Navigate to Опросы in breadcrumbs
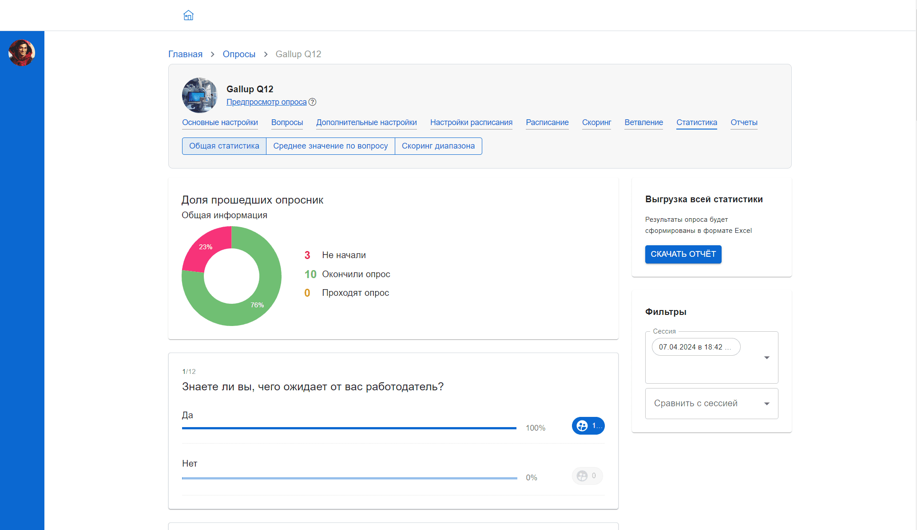The height and width of the screenshot is (530, 917). [x=239, y=54]
